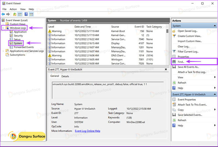218x147 pixels.
Task: Click the Find binoculars icon
Action: point(174,62)
